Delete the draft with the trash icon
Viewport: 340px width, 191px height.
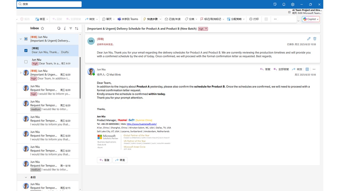coord(315,39)
